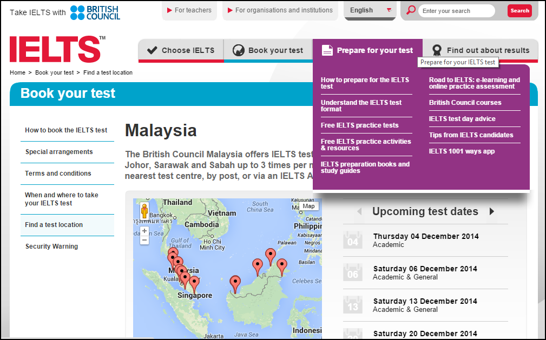The image size is (546, 340).
Task: Switch map type with Map button
Action: (308, 206)
